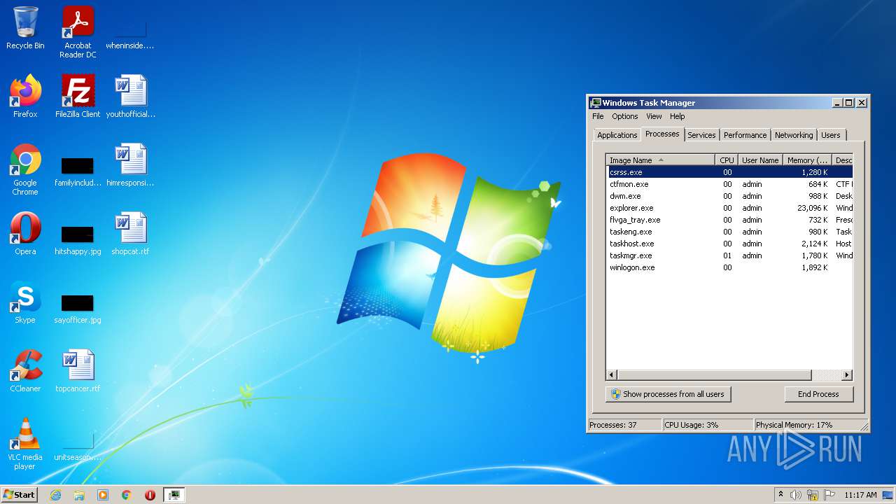896x504 pixels.
Task: Click the network tray icon
Action: coord(813,495)
